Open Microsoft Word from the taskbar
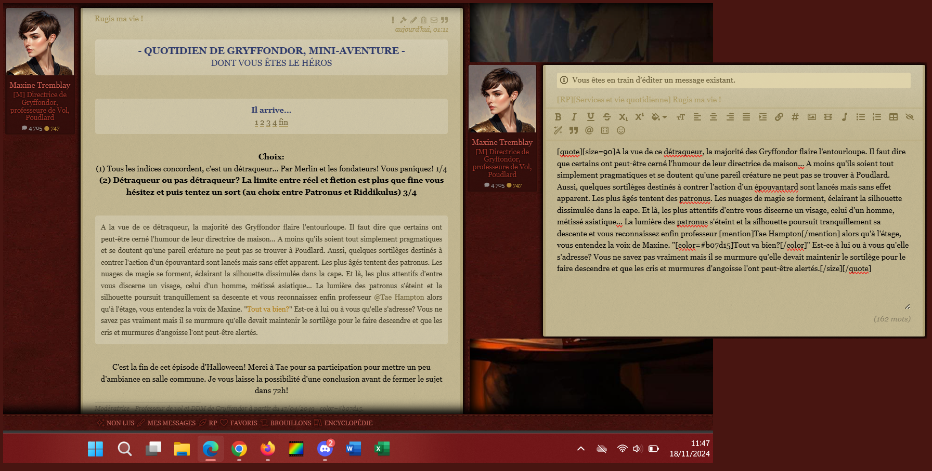 coord(354,449)
